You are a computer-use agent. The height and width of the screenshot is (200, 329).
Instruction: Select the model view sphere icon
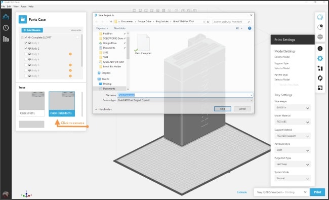click(x=320, y=17)
